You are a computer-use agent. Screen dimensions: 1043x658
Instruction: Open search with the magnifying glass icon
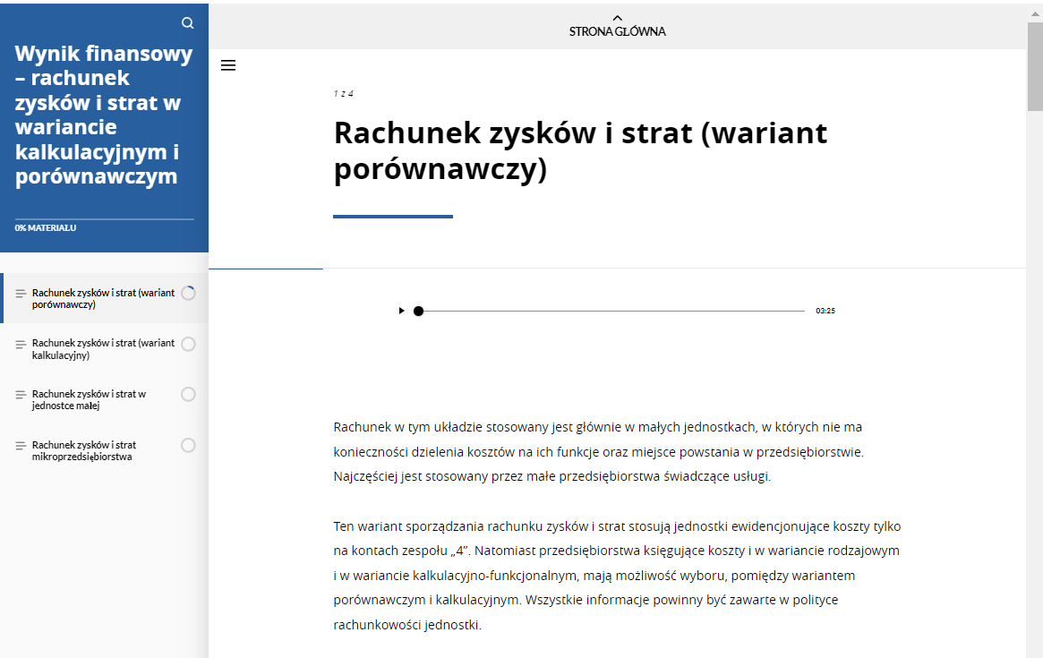click(x=187, y=23)
